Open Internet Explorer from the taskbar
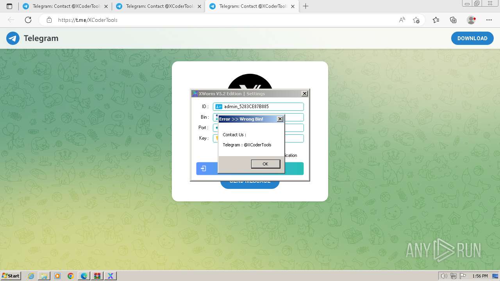This screenshot has height=281, width=500. [x=31, y=276]
